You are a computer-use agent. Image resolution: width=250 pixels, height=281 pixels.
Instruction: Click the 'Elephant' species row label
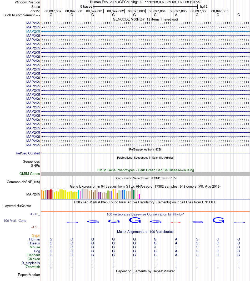pos(33,255)
